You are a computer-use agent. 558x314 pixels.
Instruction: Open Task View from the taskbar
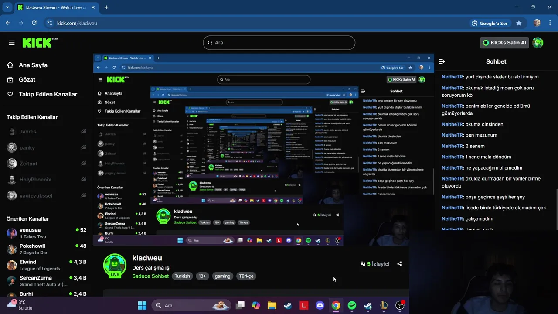tap(240, 305)
